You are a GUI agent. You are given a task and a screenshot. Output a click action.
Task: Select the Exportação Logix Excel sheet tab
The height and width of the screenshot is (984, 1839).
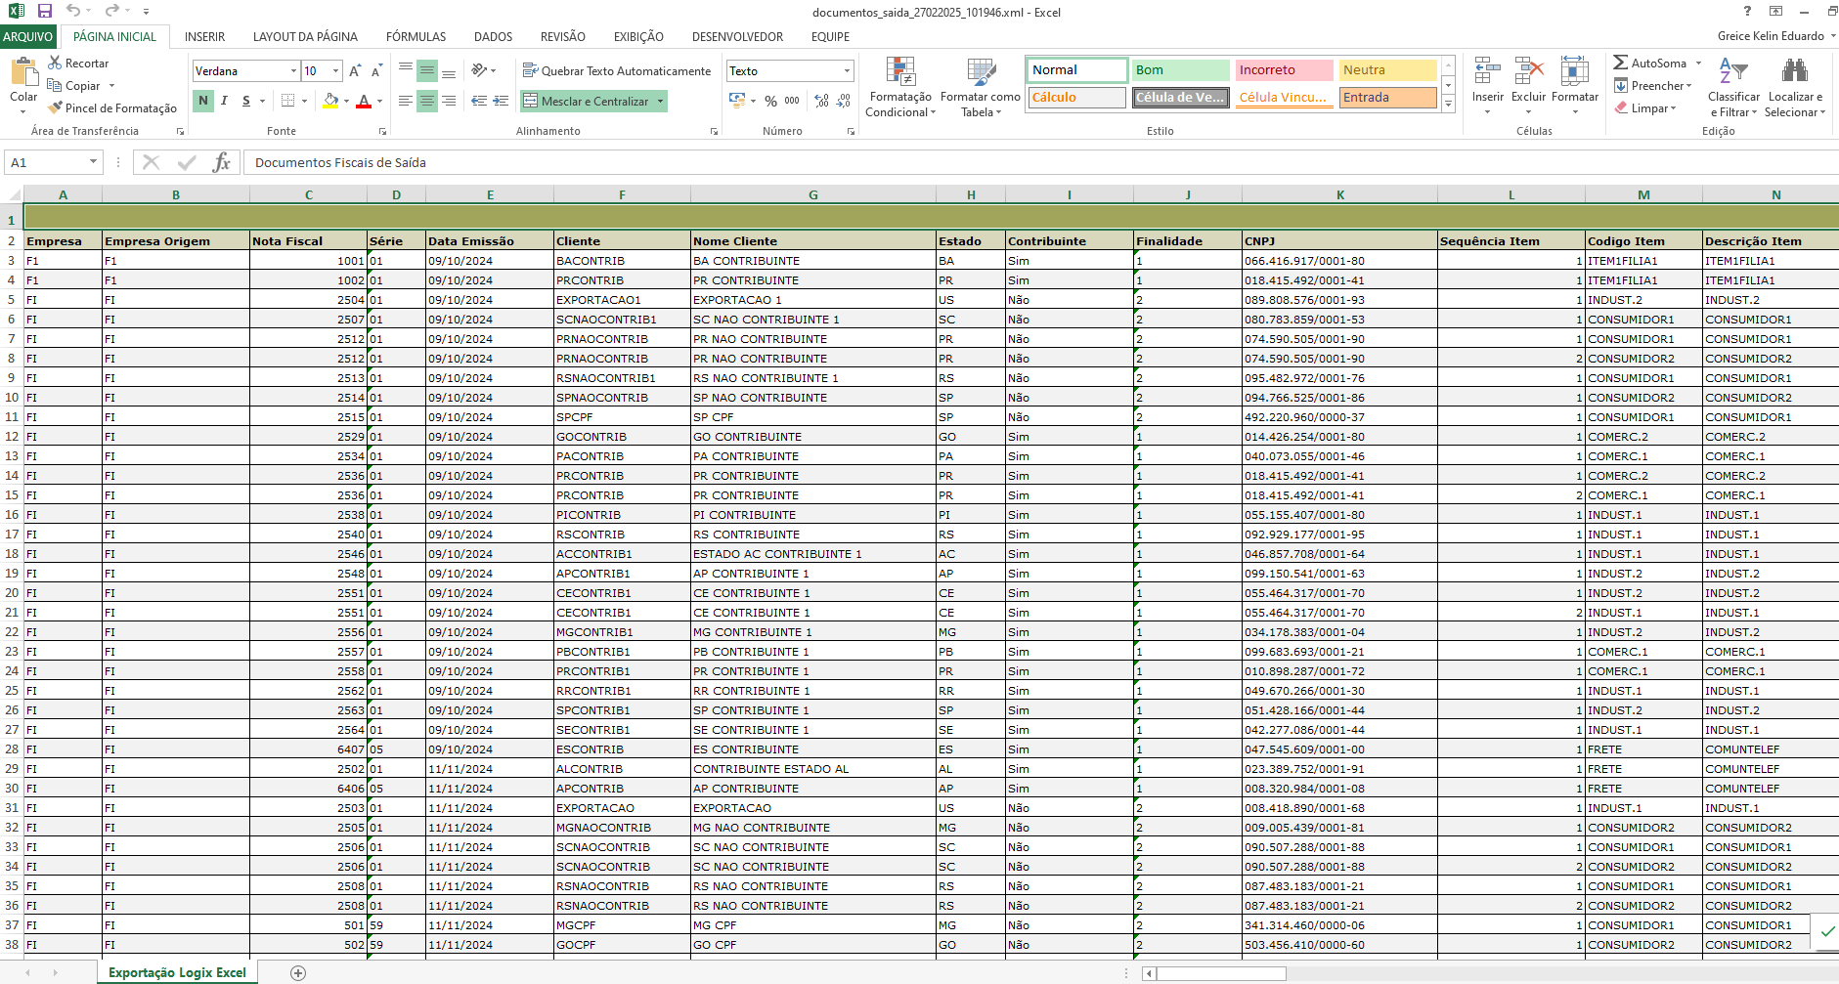[177, 972]
